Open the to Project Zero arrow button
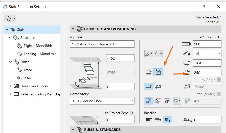The height and width of the screenshot is (133, 226). point(132,113)
